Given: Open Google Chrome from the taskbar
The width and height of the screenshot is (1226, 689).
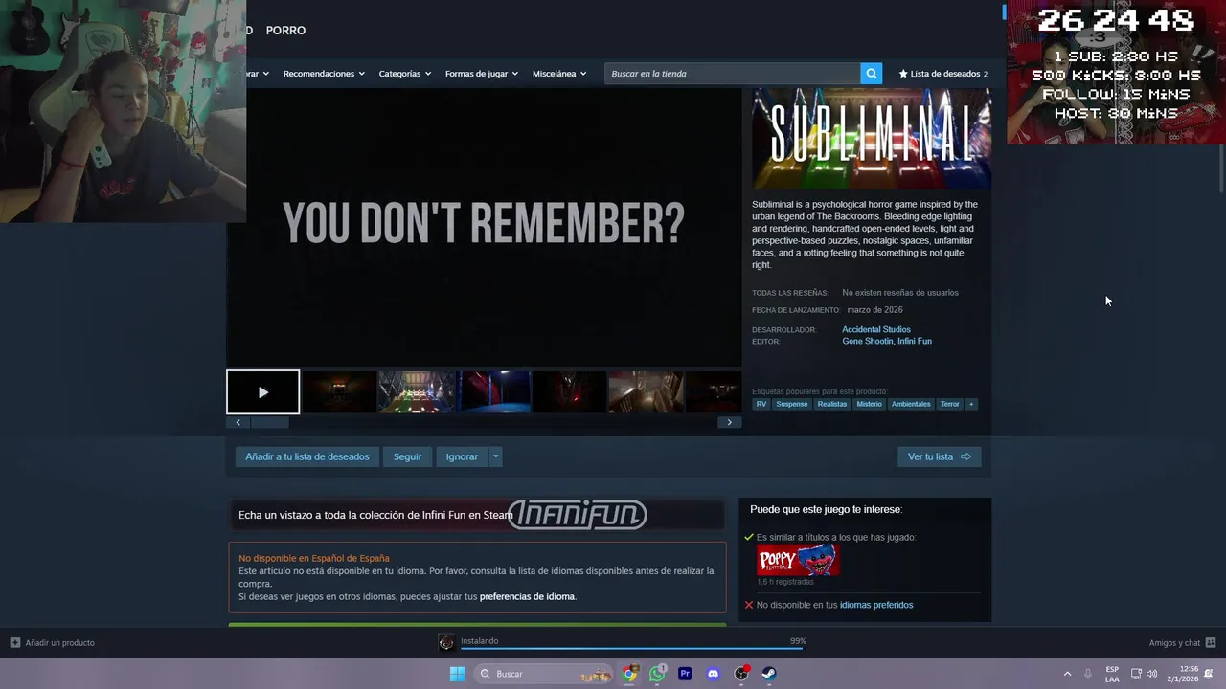Looking at the screenshot, I should click(x=629, y=674).
